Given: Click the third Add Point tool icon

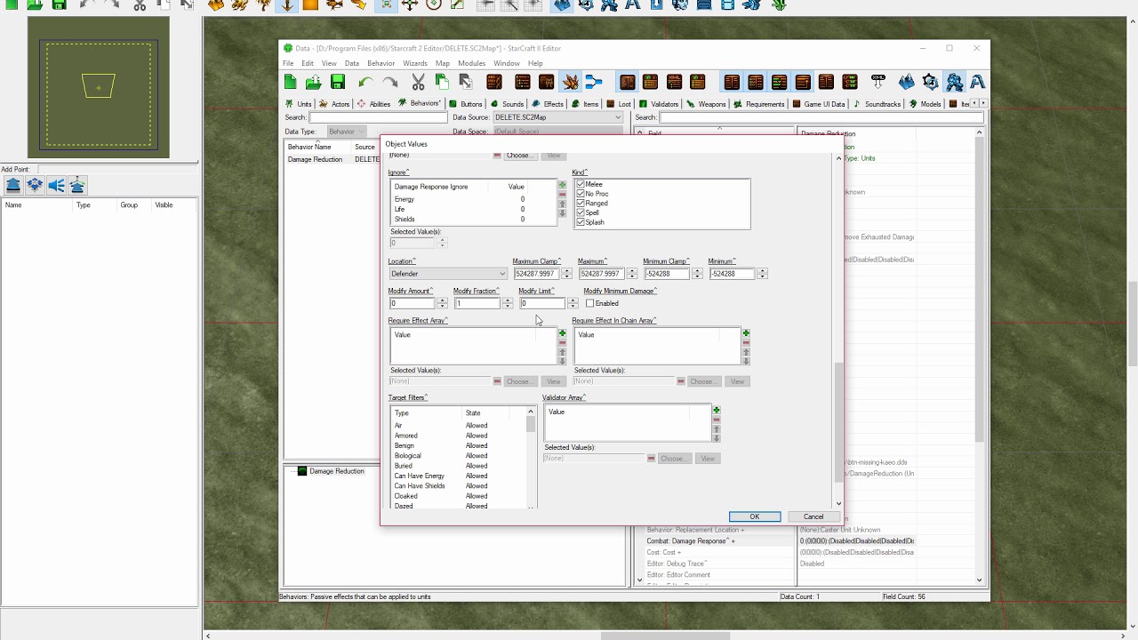Looking at the screenshot, I should click(x=56, y=185).
